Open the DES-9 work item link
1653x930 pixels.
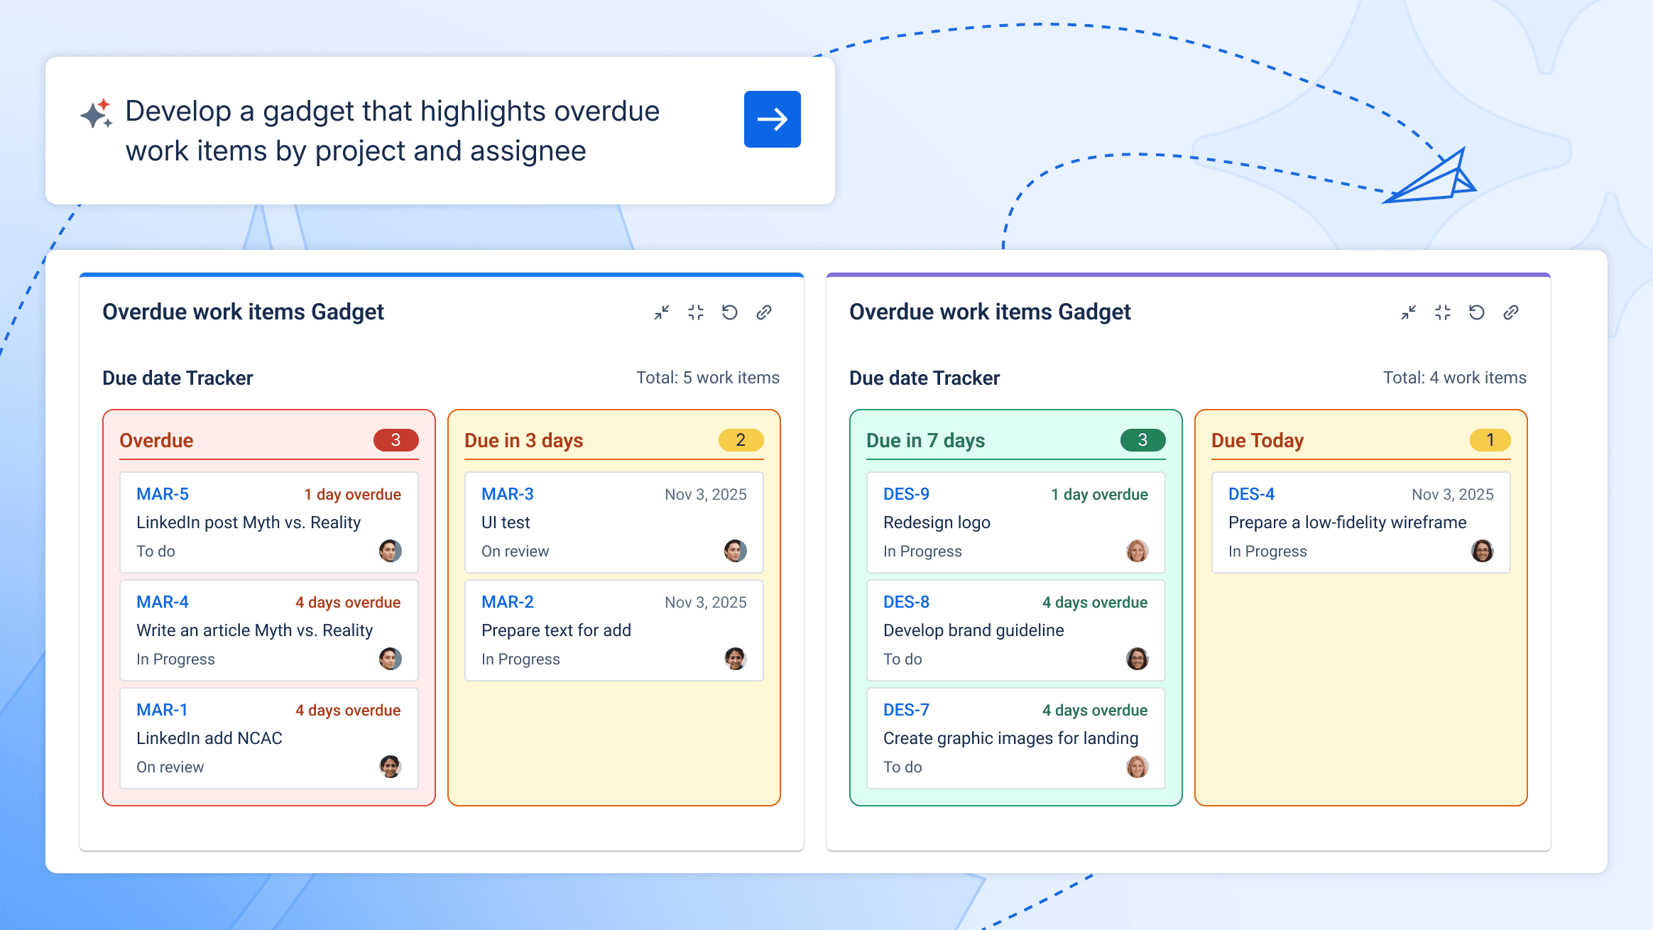click(x=906, y=494)
